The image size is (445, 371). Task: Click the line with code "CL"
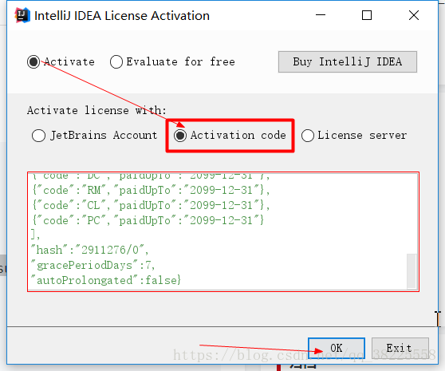(x=151, y=205)
